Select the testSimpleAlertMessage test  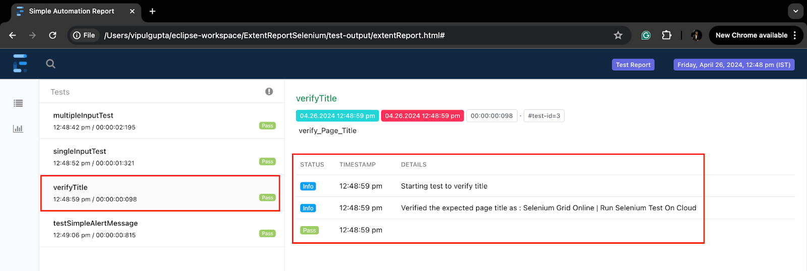click(161, 229)
